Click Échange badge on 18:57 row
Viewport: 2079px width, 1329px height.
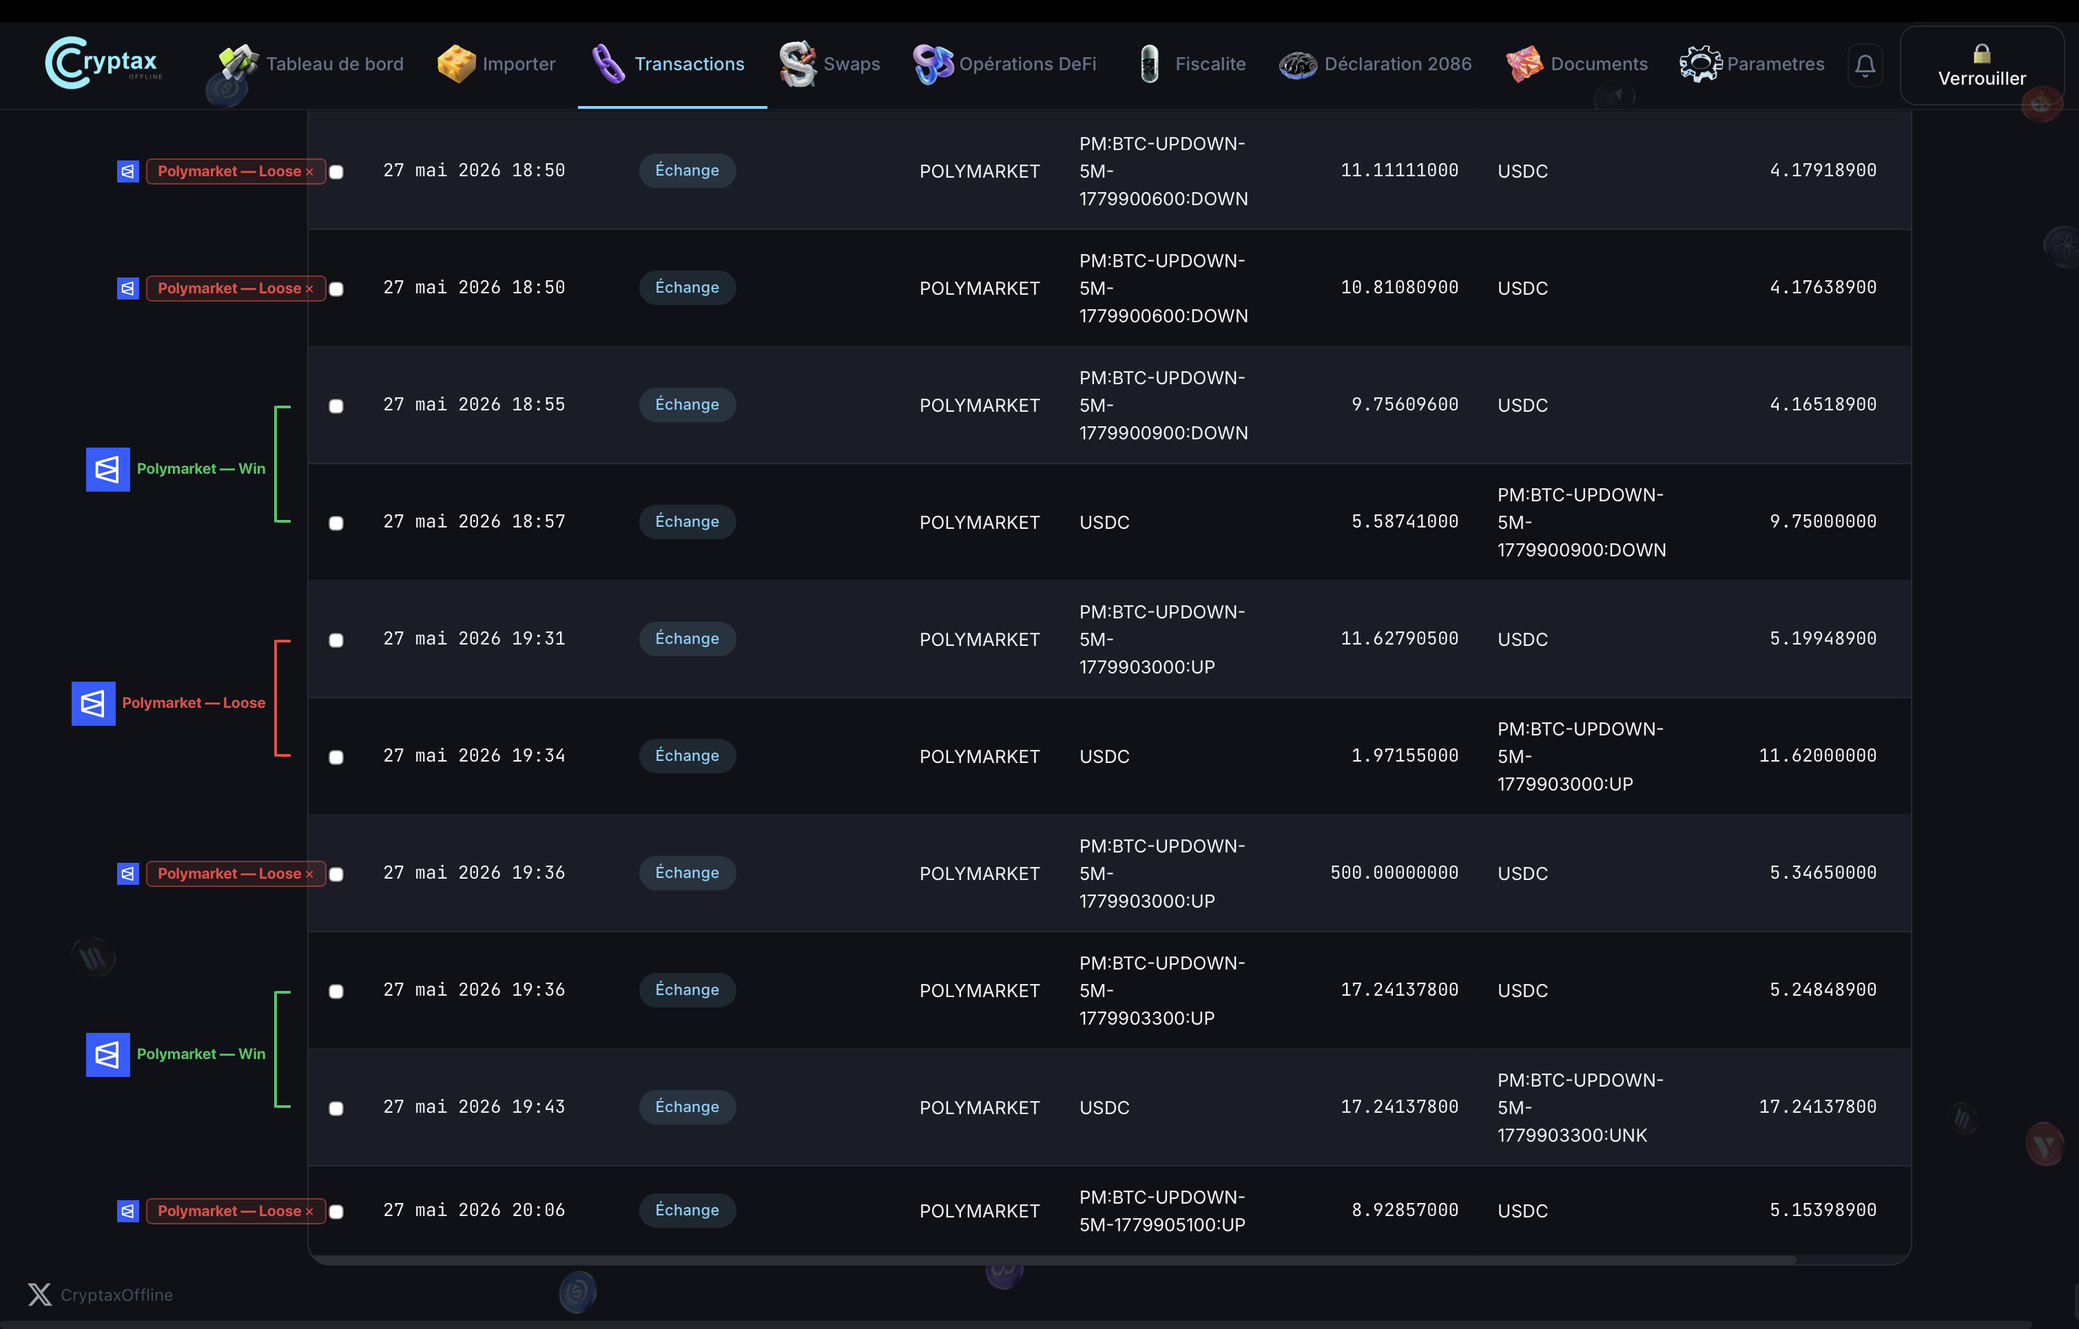coord(687,521)
